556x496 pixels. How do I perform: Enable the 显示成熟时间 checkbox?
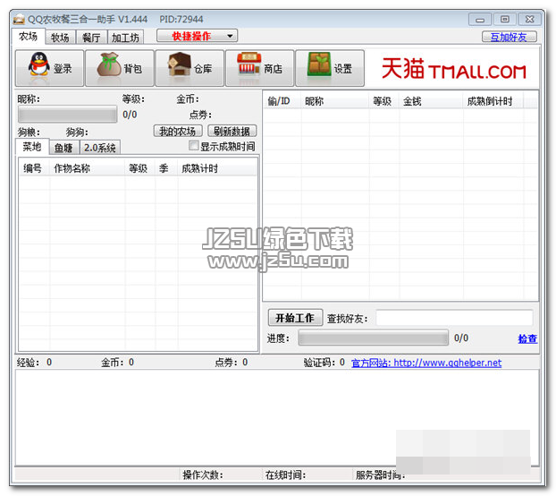194,145
